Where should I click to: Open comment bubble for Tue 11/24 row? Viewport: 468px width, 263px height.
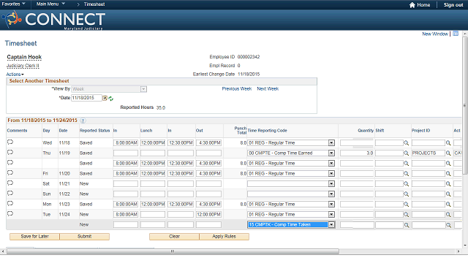coord(10,214)
